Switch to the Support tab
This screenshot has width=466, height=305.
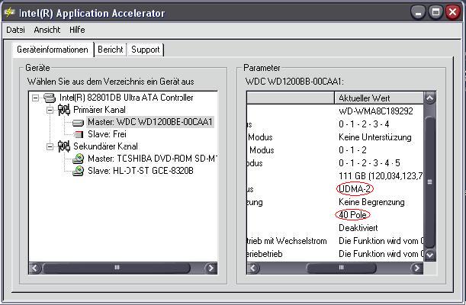coord(146,50)
